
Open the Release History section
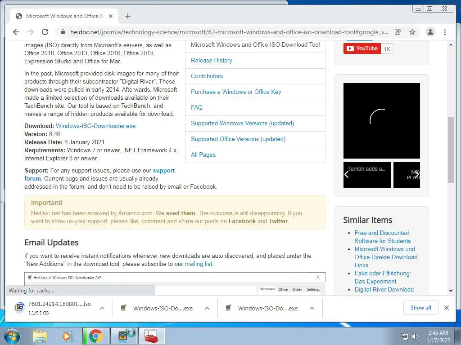[x=212, y=61]
